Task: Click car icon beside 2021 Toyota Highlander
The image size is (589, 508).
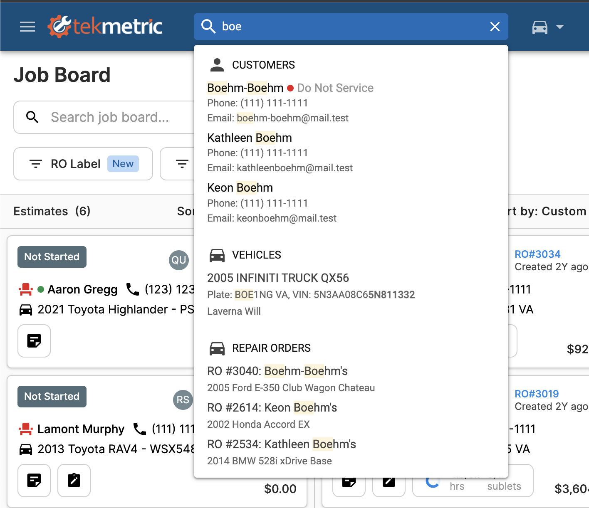Action: click(26, 310)
